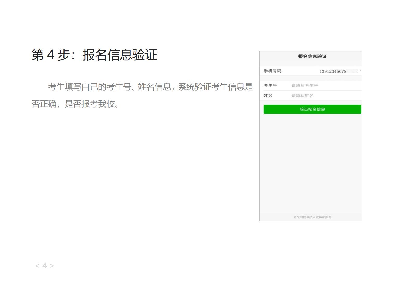Click the blurred area beside the phone number
Screen dimensions: 413x291
[354, 71]
